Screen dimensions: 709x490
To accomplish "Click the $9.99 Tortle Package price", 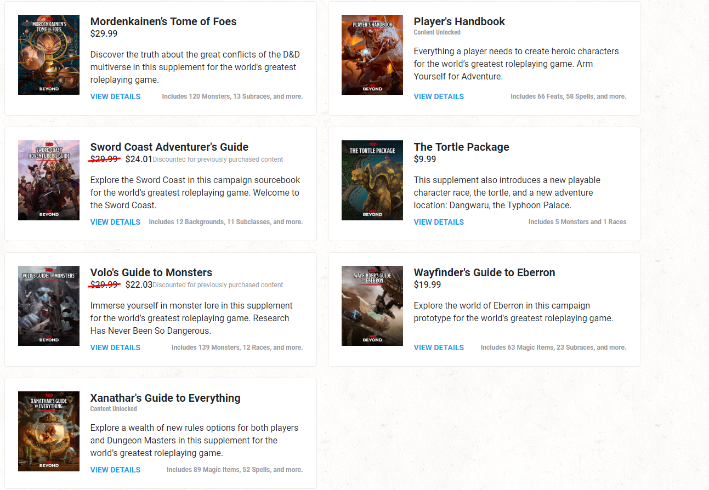I will coord(425,159).
